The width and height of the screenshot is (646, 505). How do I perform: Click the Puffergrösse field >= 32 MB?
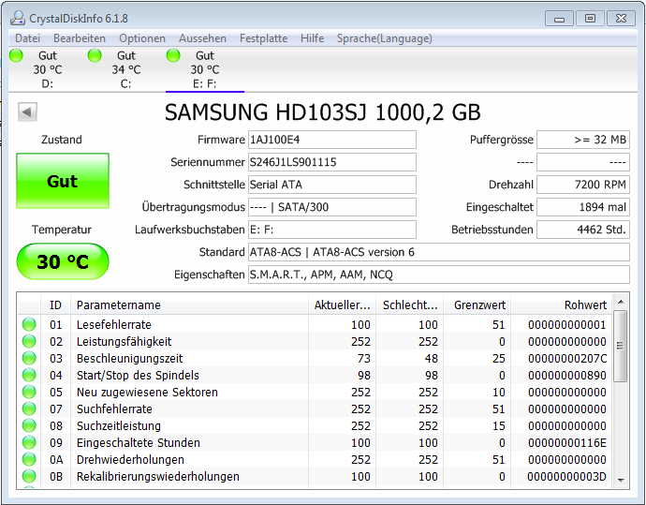583,140
